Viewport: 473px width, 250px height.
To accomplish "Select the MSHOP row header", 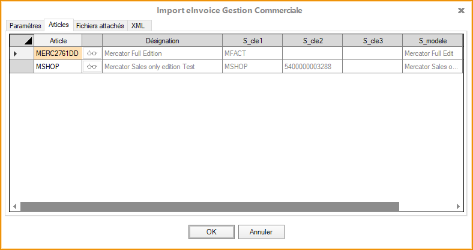I will coord(22,67).
